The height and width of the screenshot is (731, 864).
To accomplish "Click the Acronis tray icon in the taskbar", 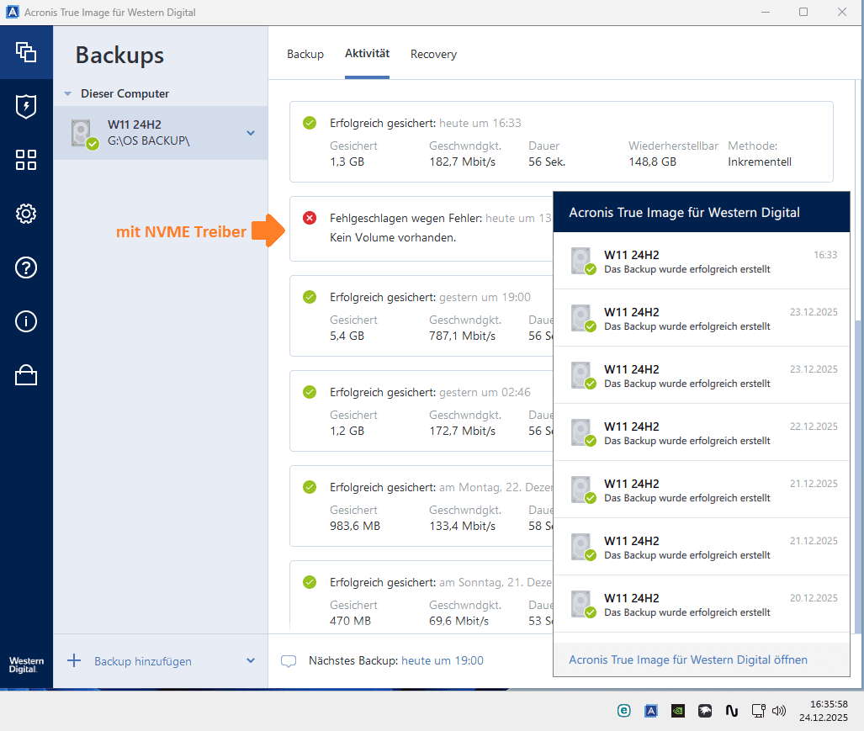I will click(650, 711).
